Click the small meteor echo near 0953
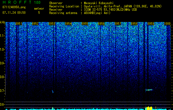The height and width of the screenshot is (110, 173). tap(53, 92)
